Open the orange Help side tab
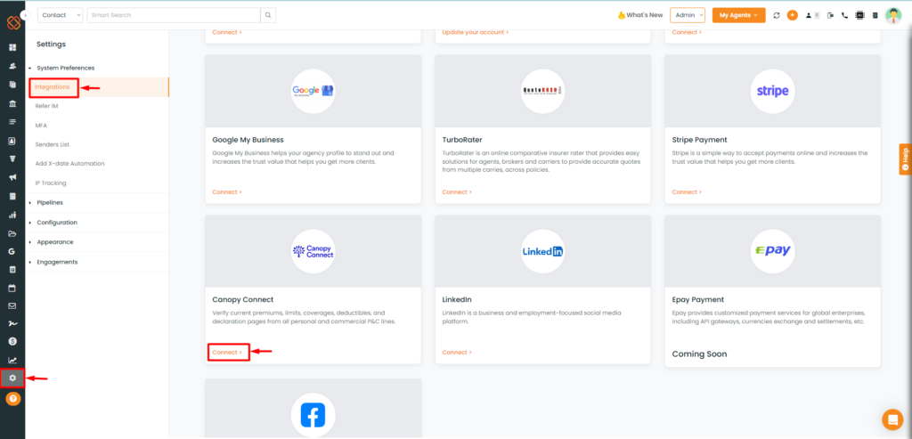Image resolution: width=912 pixels, height=439 pixels. (905, 159)
